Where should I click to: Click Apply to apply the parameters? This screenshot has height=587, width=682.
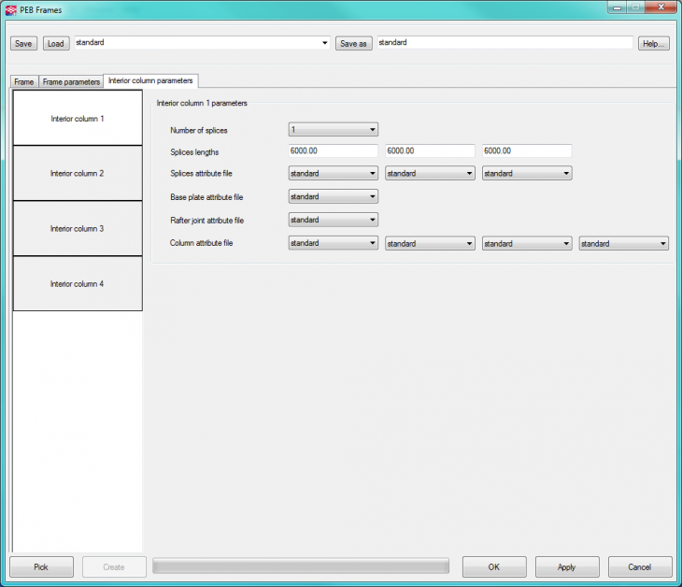(566, 566)
